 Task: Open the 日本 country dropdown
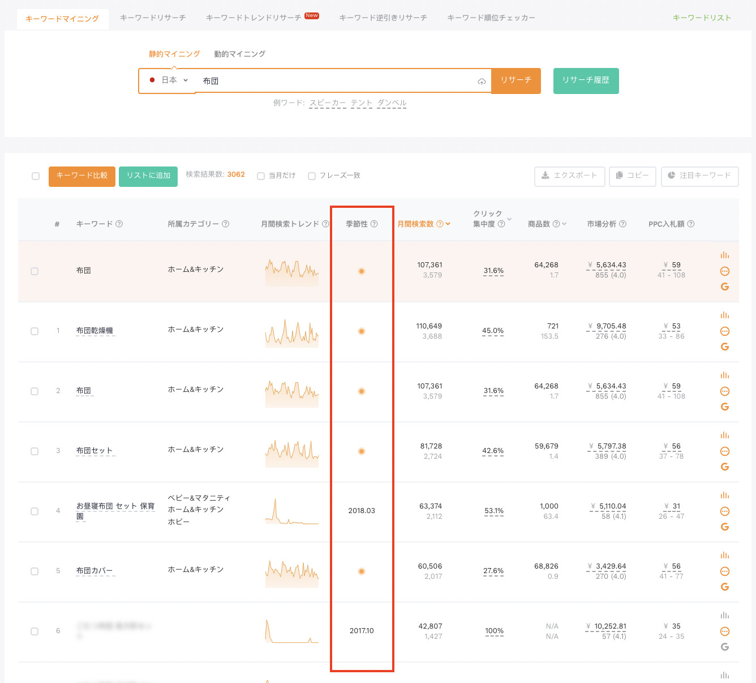point(169,80)
